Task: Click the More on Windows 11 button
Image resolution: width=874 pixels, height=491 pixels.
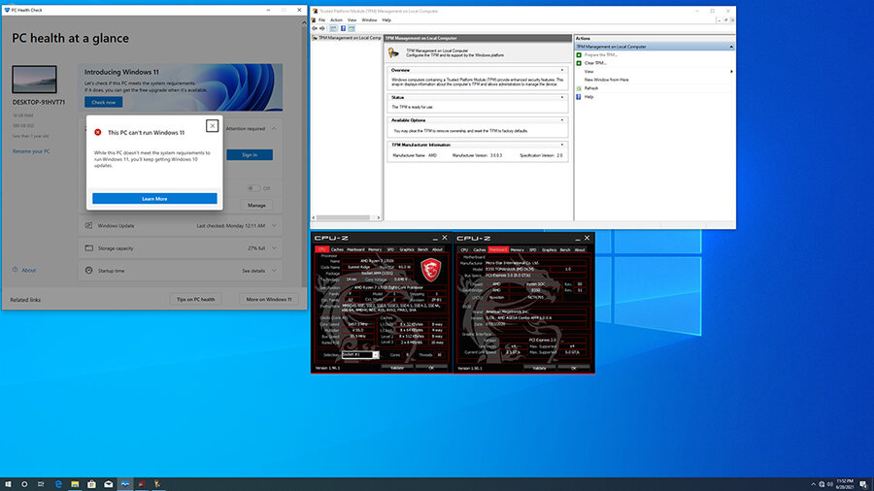Action: pyautogui.click(x=269, y=300)
